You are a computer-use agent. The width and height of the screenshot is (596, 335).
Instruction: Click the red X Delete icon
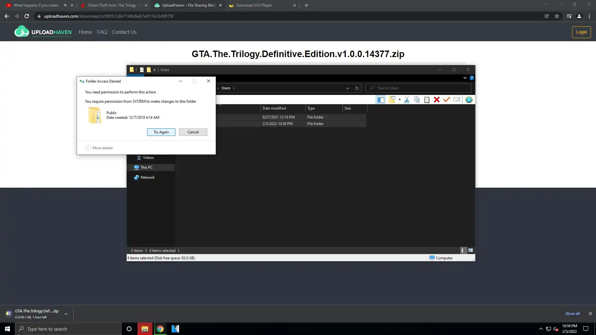[x=437, y=100]
